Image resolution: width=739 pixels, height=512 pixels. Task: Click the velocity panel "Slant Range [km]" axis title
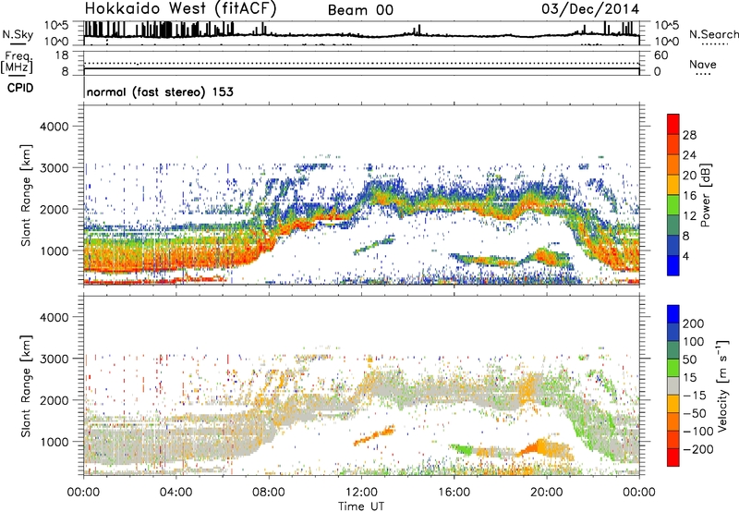click(x=26, y=386)
